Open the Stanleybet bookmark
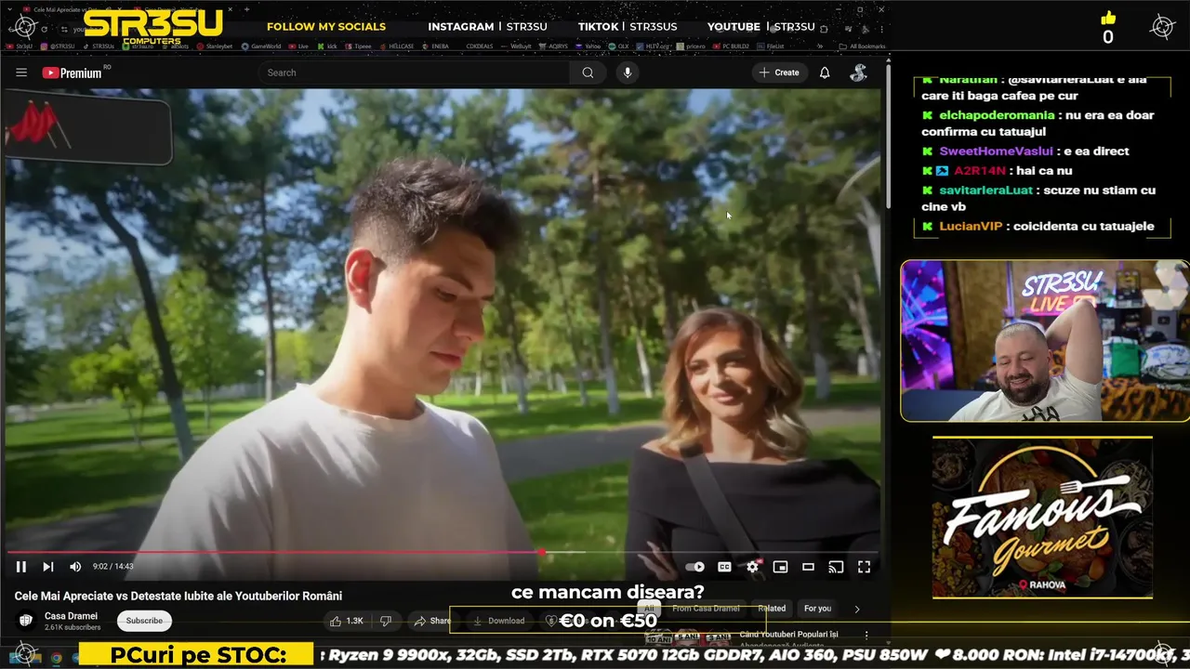This screenshot has height=669, width=1190. (214, 46)
